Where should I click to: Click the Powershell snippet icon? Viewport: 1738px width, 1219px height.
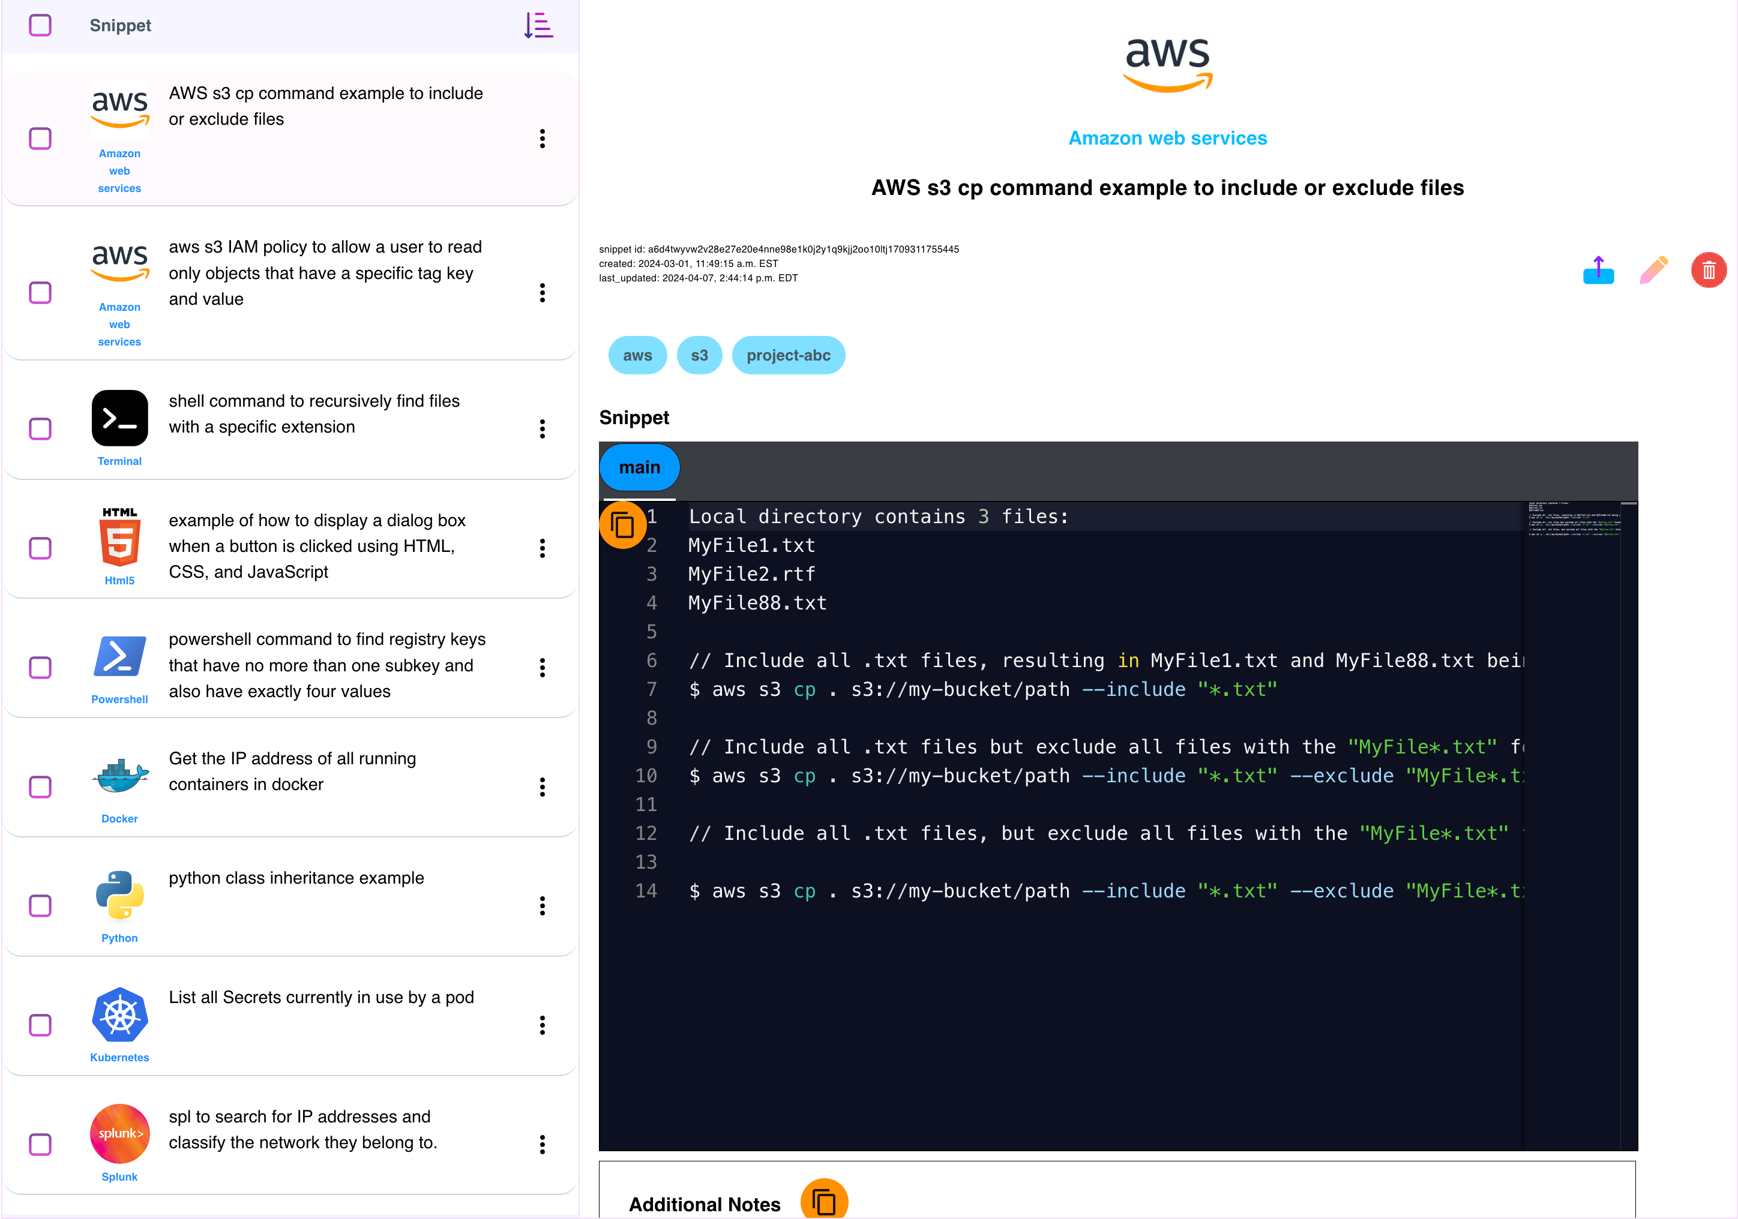click(119, 657)
